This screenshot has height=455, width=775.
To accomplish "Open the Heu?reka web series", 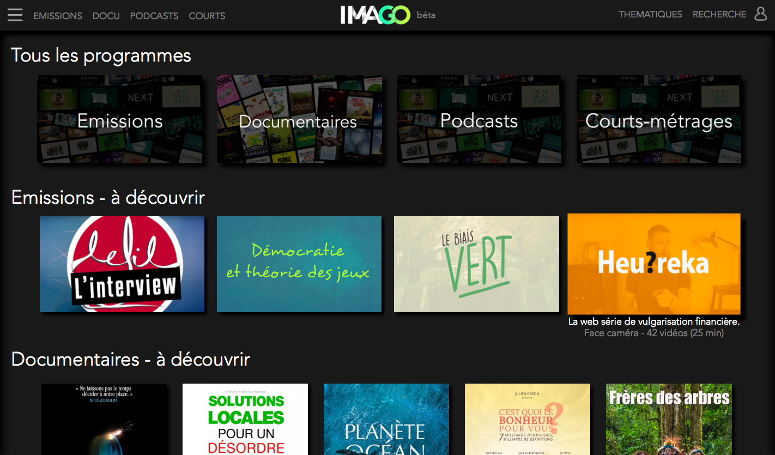I will click(653, 264).
